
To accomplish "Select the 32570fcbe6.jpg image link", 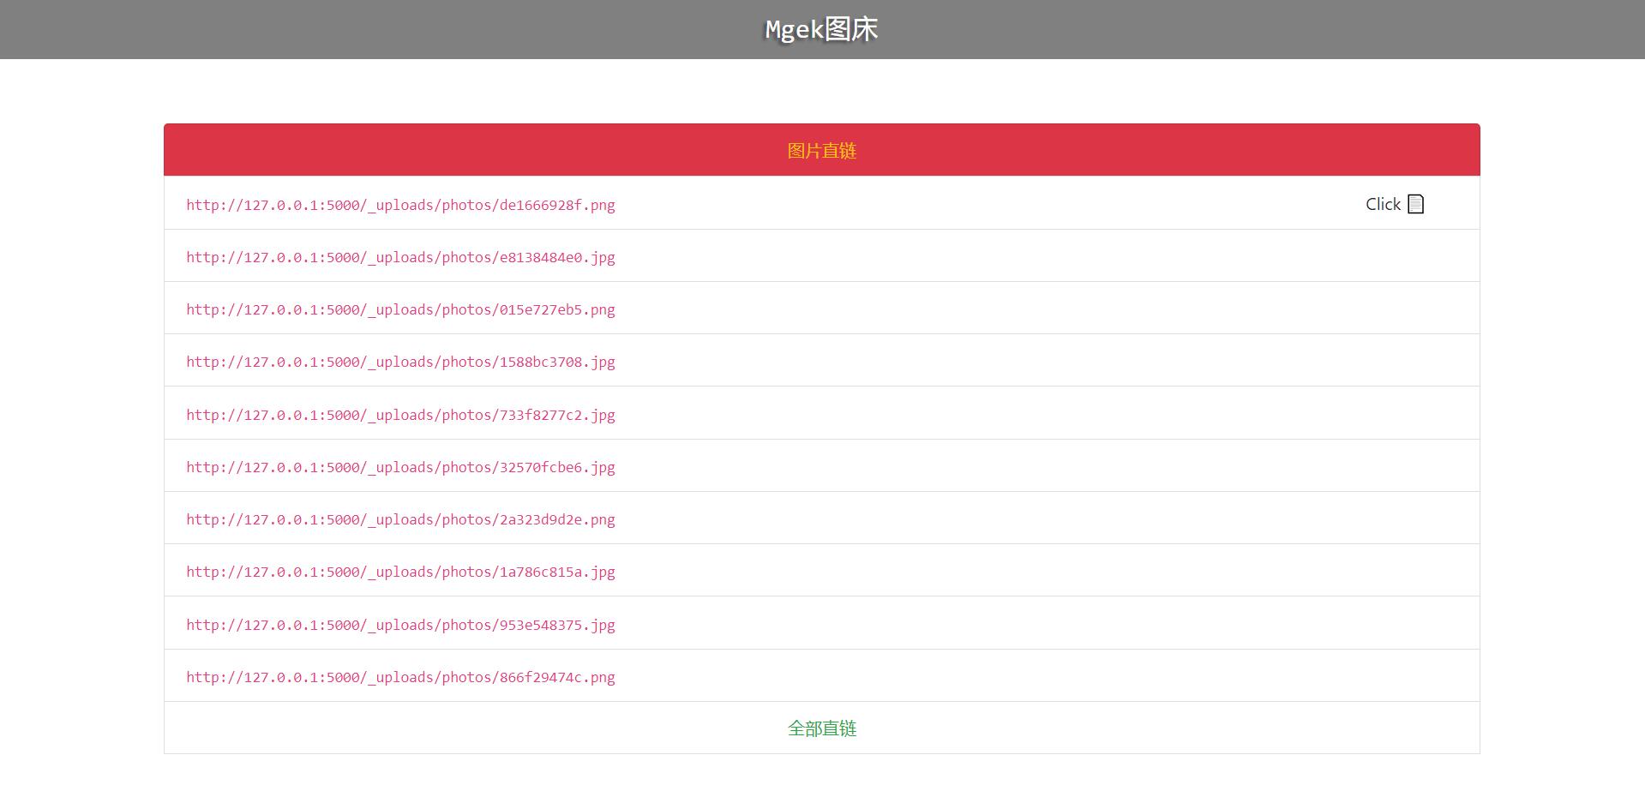I will (400, 467).
